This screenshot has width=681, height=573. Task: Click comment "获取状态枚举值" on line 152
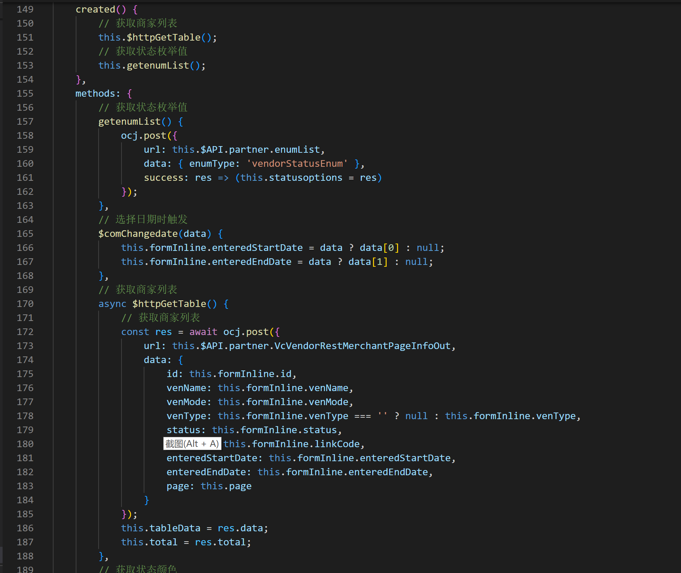[152, 51]
